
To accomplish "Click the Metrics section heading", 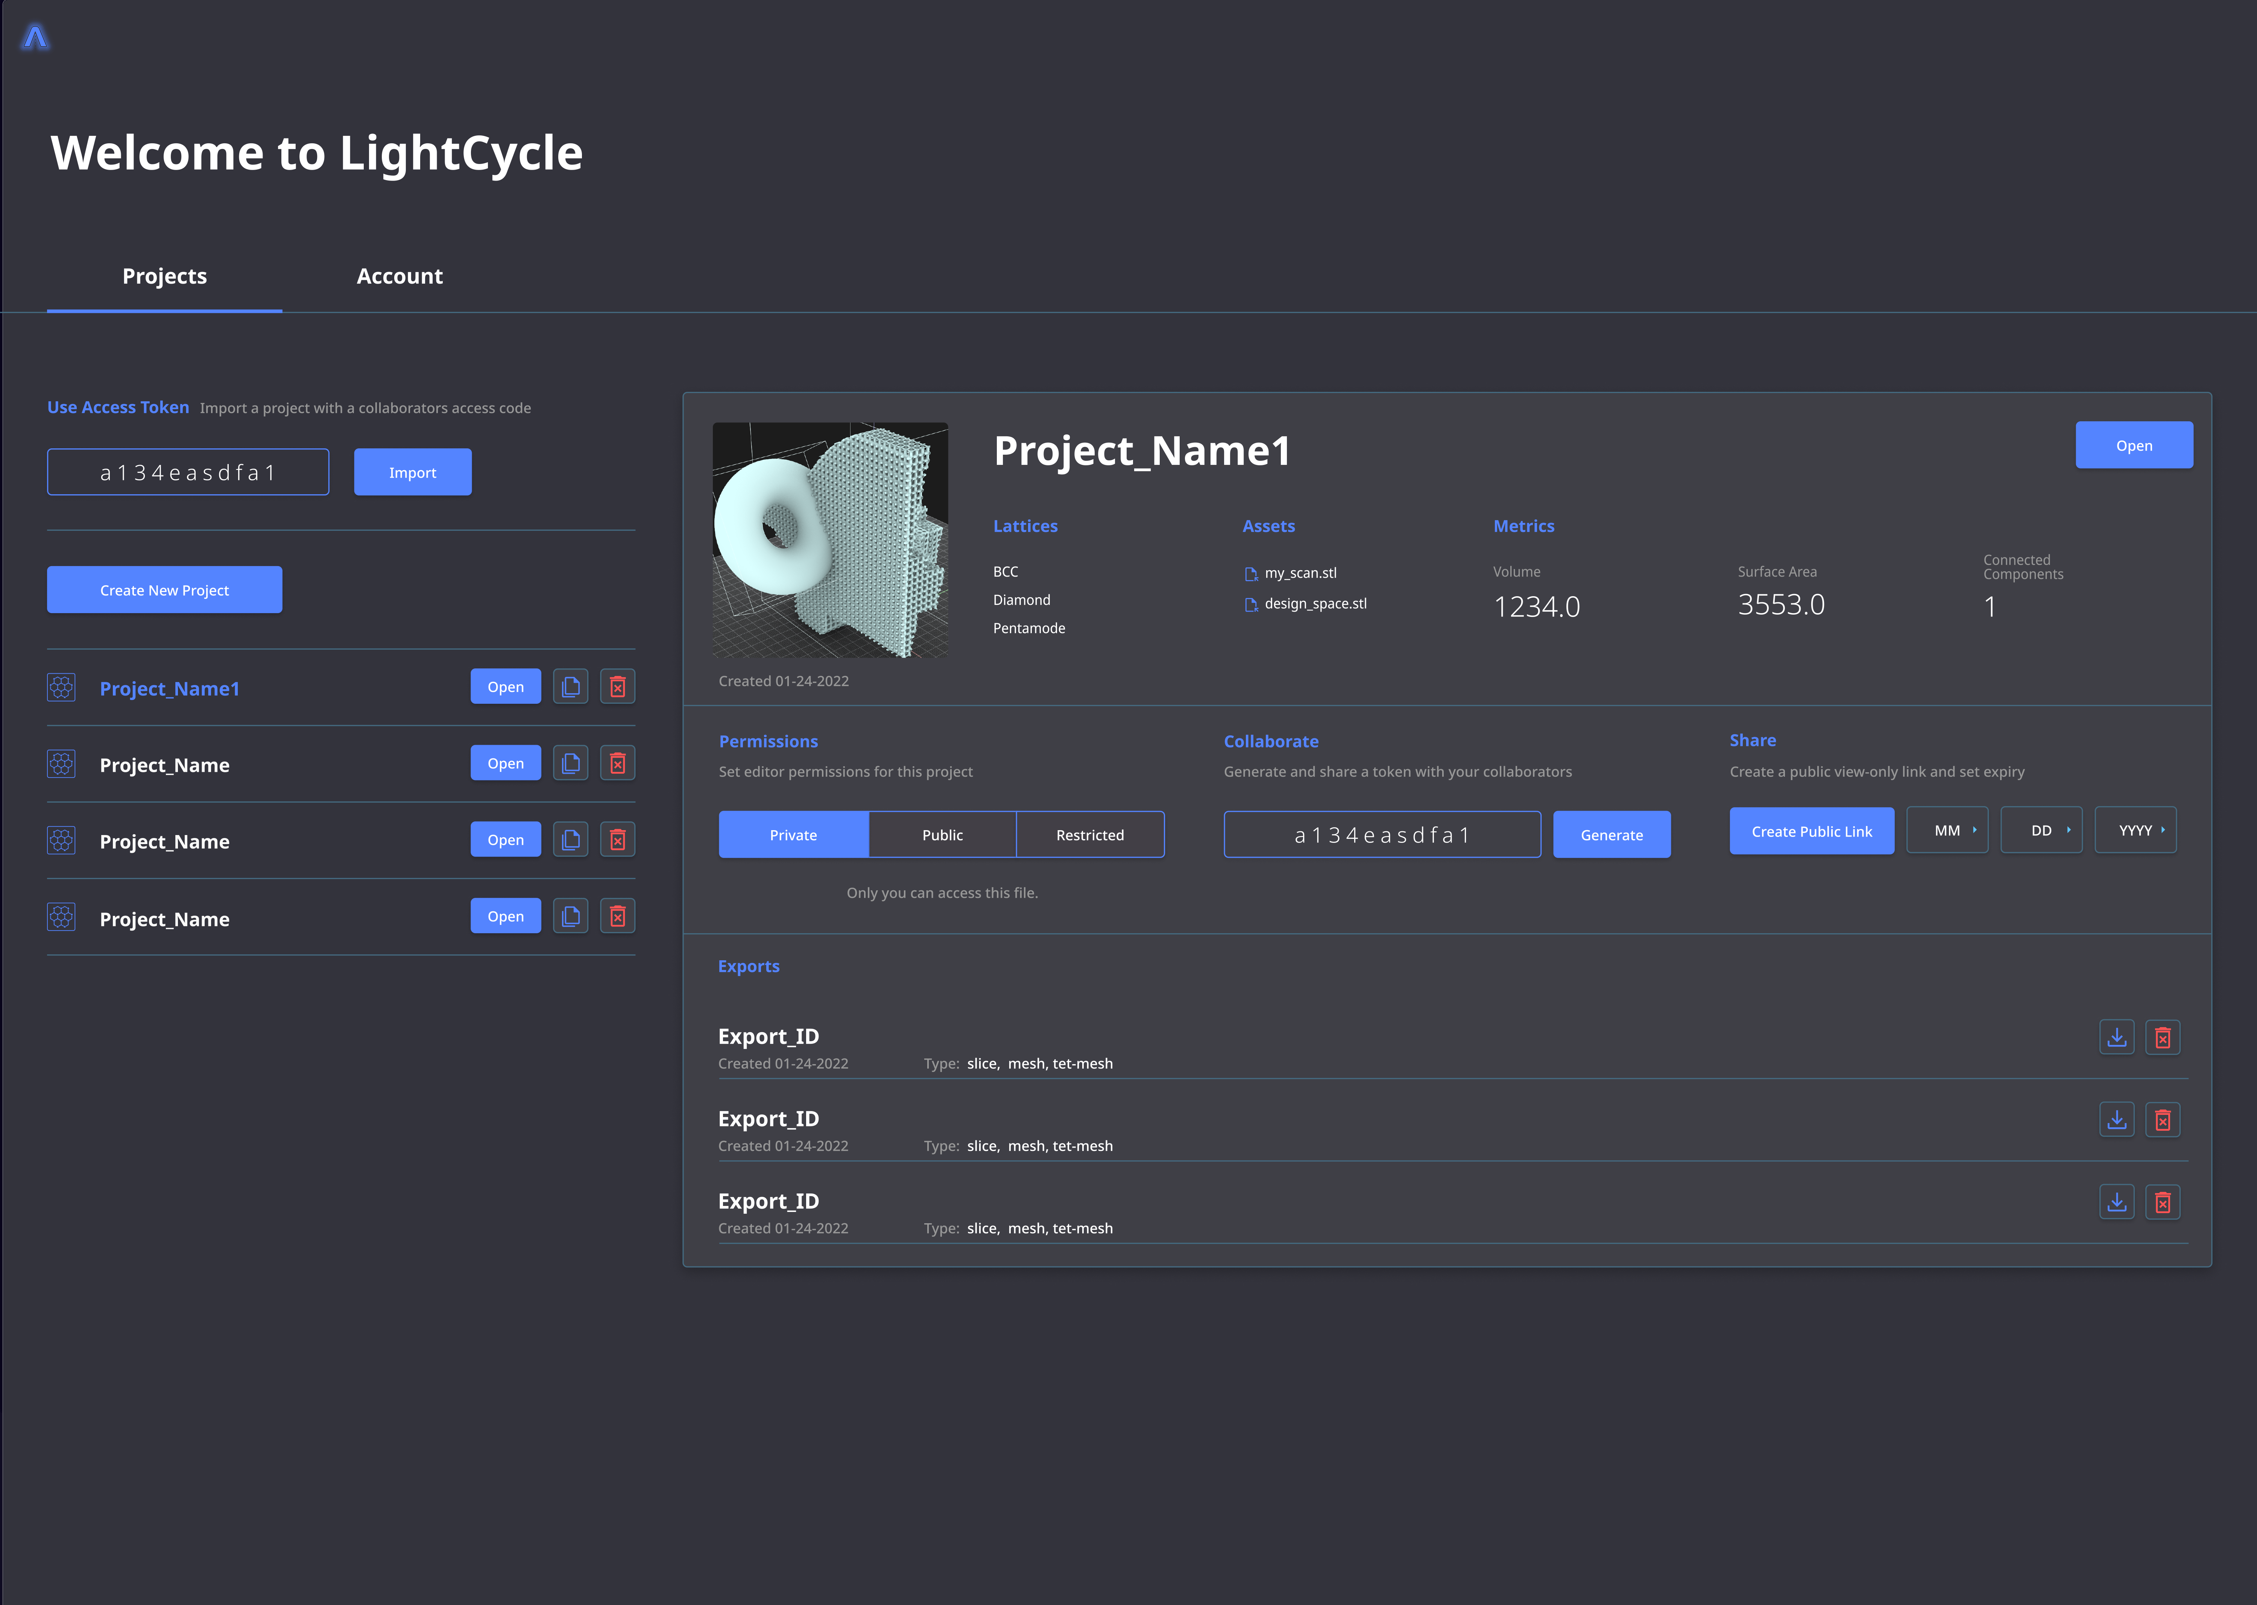I will [x=1524, y=527].
